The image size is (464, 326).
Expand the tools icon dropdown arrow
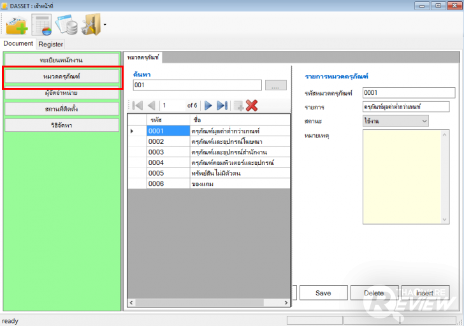(105, 25)
